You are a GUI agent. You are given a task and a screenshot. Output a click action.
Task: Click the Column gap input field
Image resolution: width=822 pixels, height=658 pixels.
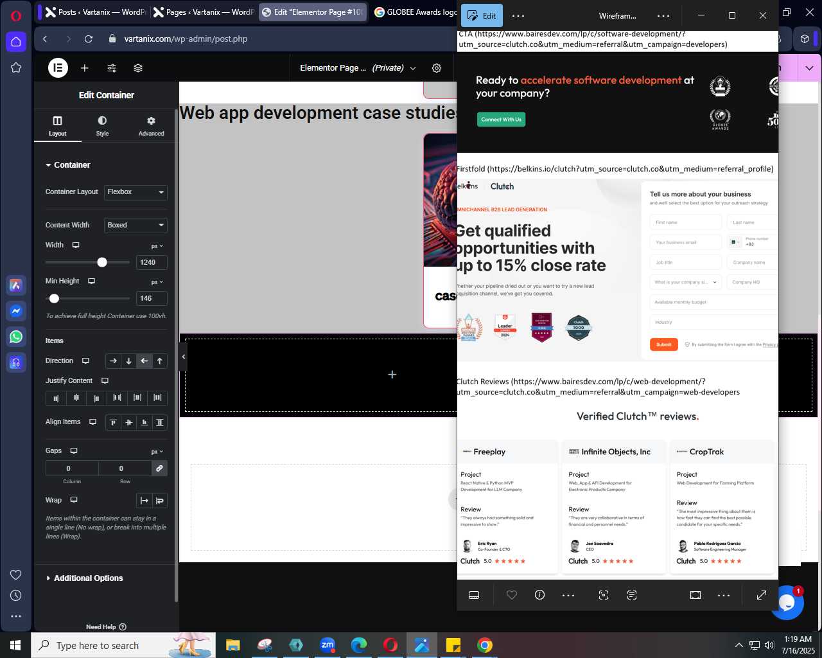[x=72, y=468]
